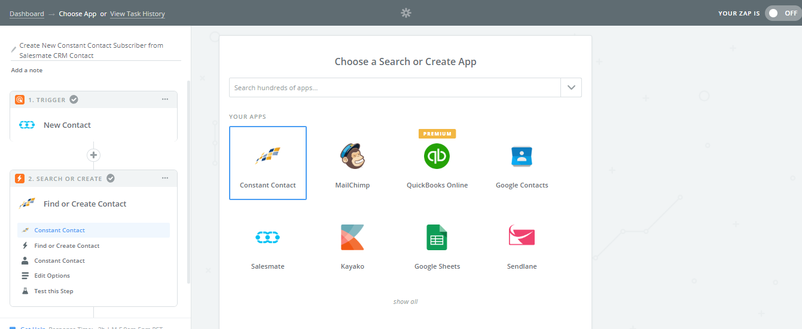The height and width of the screenshot is (329, 802).
Task: Select the Constant Contact app tile
Action: click(268, 163)
